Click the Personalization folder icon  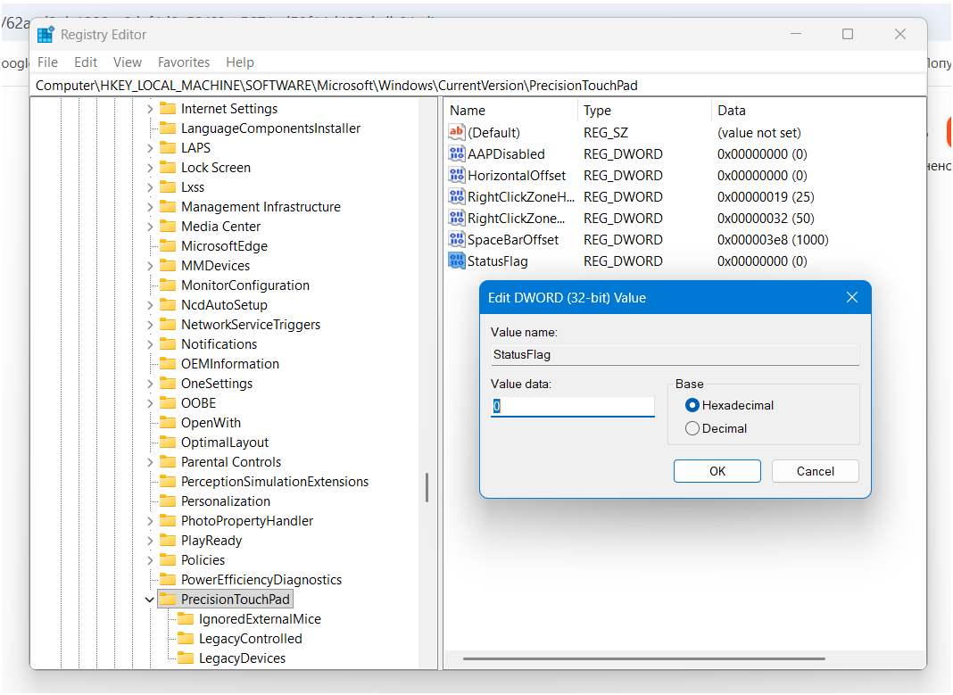(x=168, y=501)
